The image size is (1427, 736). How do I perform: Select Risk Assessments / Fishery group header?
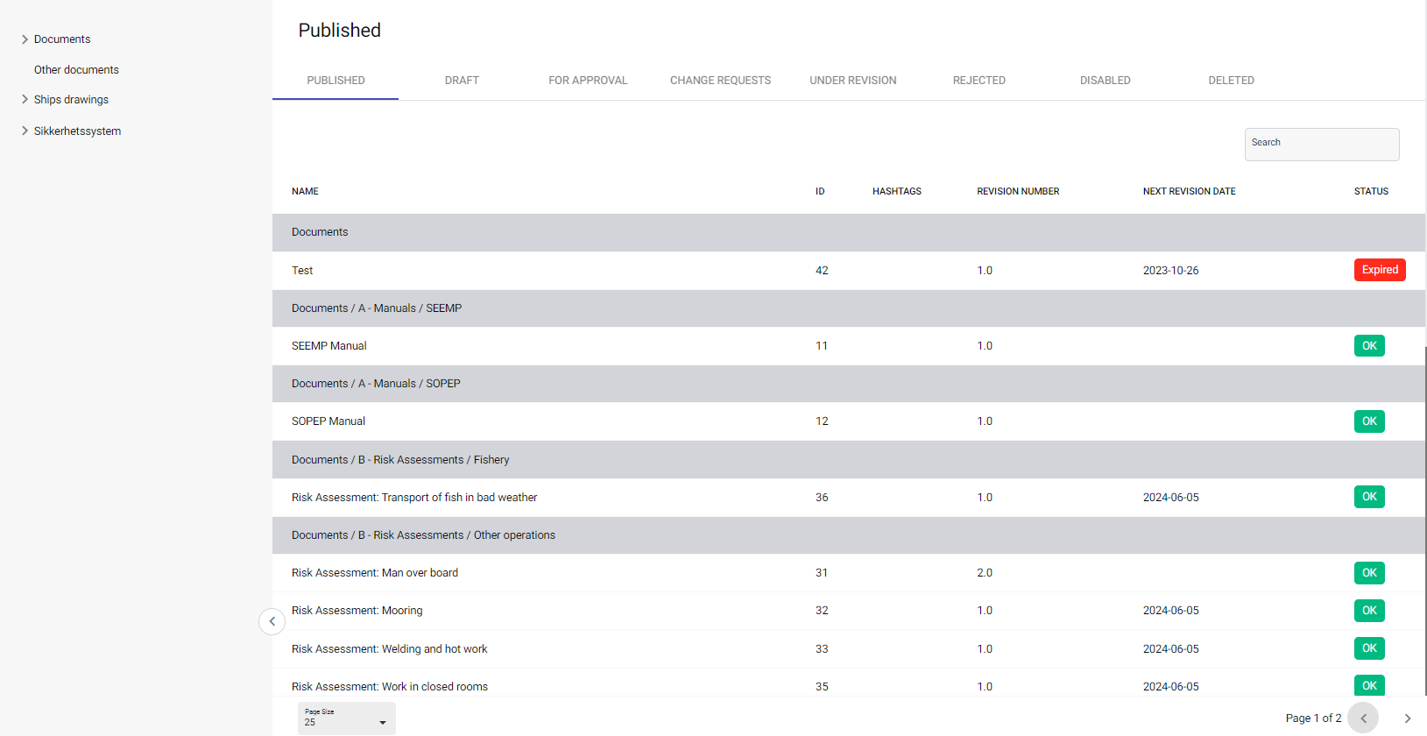848,460
